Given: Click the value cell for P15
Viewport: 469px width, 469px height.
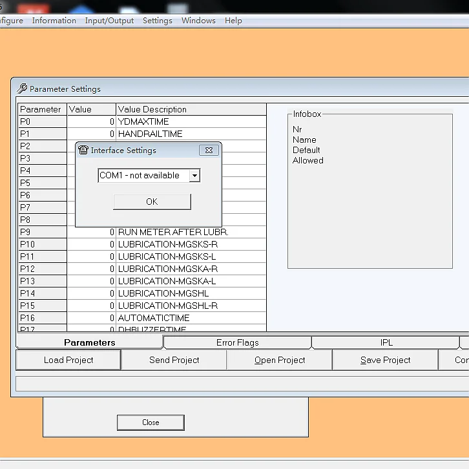Looking at the screenshot, I should (92, 306).
